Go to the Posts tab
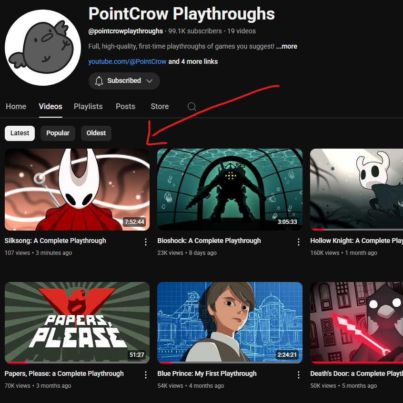 click(125, 106)
